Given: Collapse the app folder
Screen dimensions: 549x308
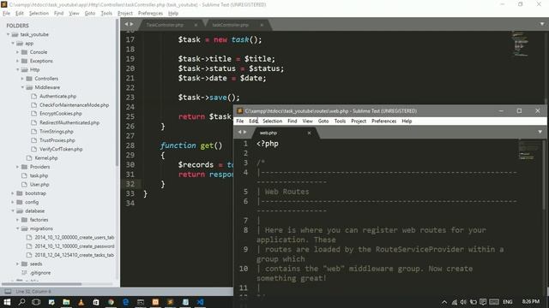Looking at the screenshot, I should (x=13, y=44).
